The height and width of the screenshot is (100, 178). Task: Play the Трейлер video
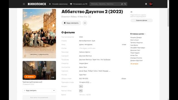(x=30, y=77)
